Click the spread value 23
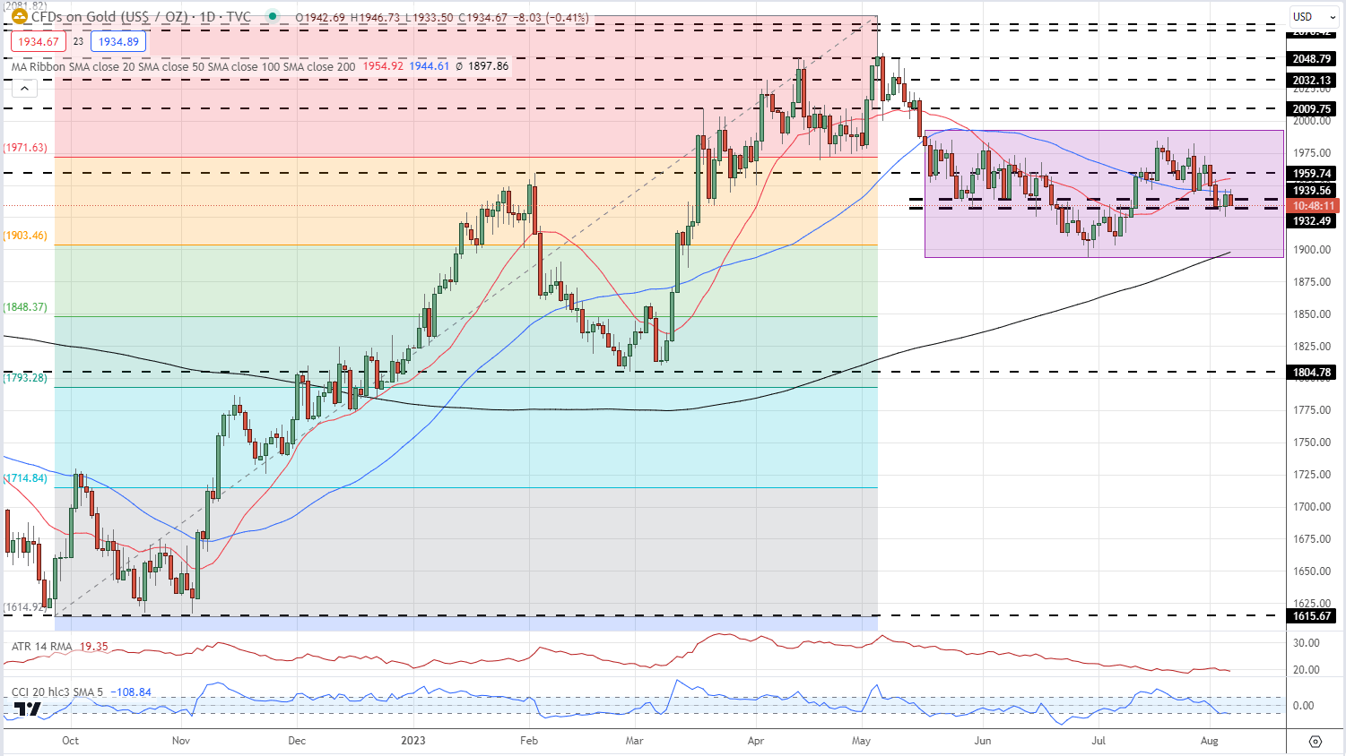The image size is (1346, 756). pos(78,41)
